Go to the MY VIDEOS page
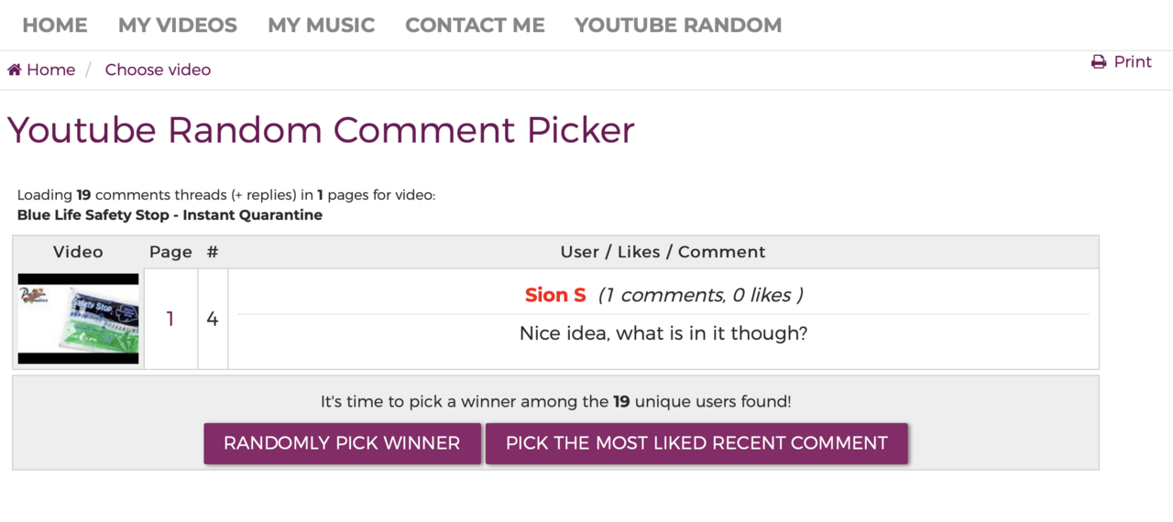The width and height of the screenshot is (1173, 522). tap(178, 26)
